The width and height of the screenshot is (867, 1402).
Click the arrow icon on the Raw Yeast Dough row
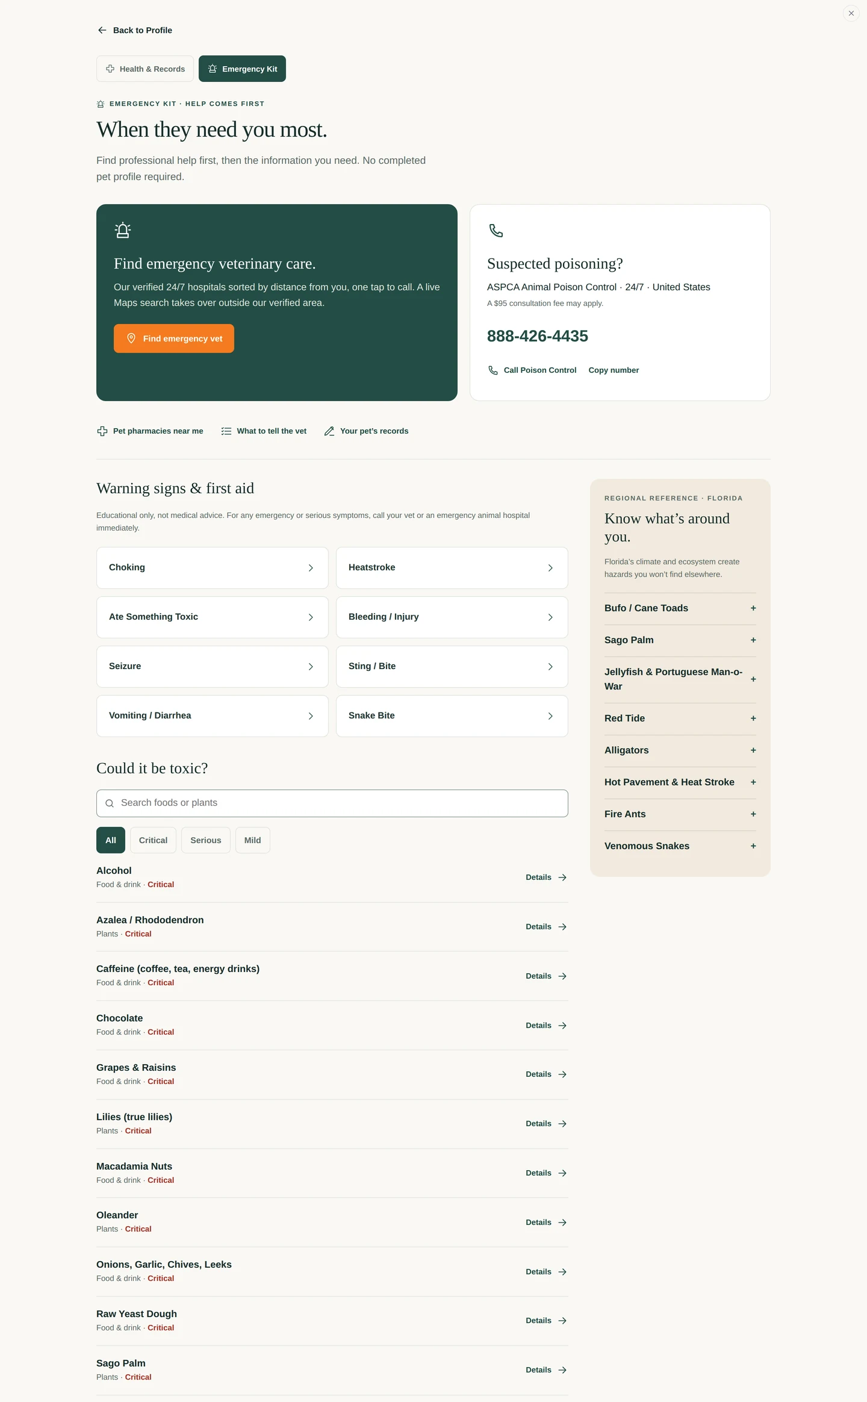click(x=562, y=1321)
